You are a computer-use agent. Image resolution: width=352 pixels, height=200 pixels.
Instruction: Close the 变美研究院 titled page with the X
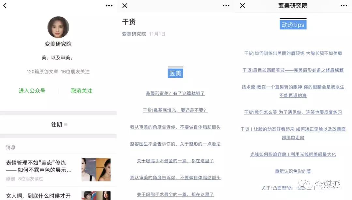[x=242, y=6]
